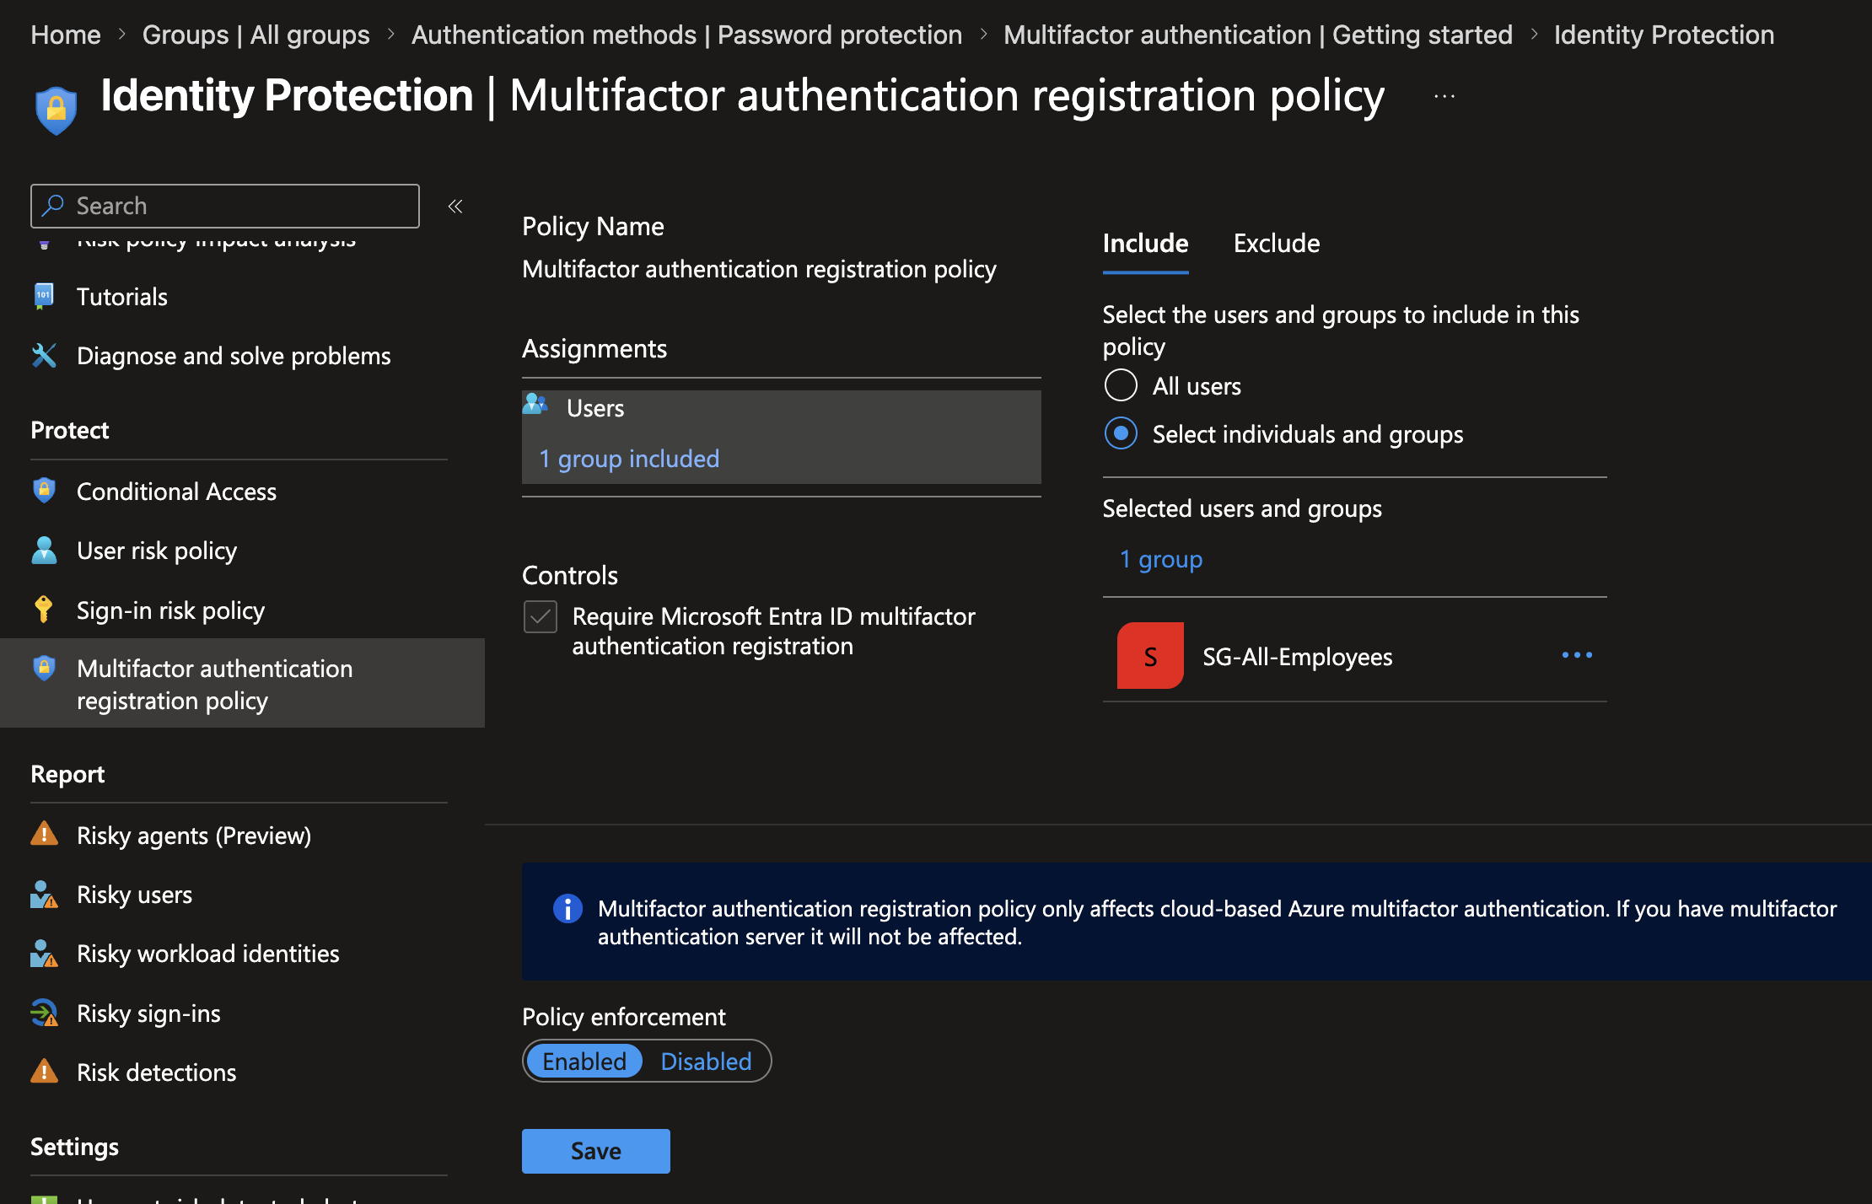
Task: Open Conditional Access menu item
Action: tap(176, 492)
